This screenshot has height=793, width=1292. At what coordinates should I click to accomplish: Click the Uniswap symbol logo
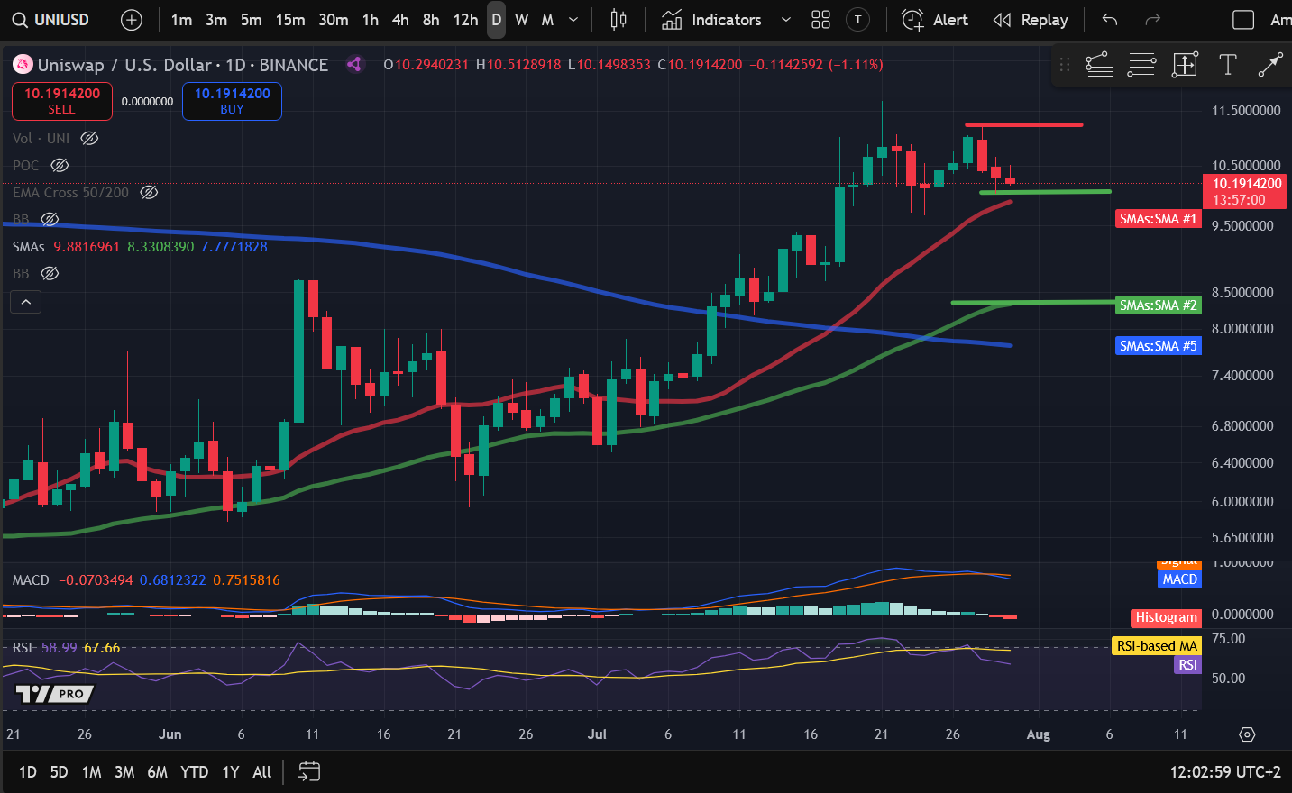tap(23, 65)
